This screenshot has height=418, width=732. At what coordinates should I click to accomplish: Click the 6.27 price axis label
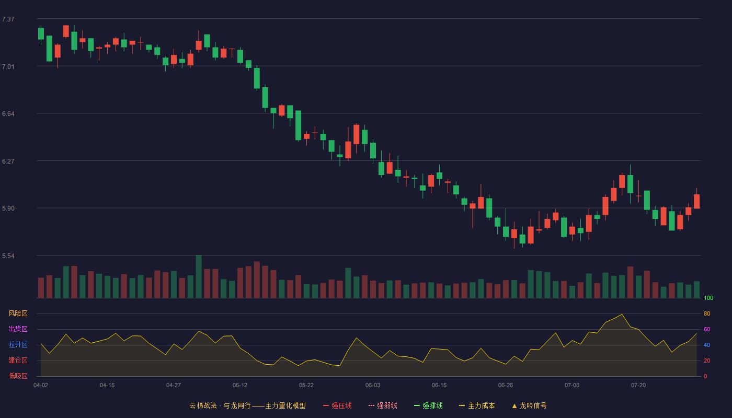point(8,161)
